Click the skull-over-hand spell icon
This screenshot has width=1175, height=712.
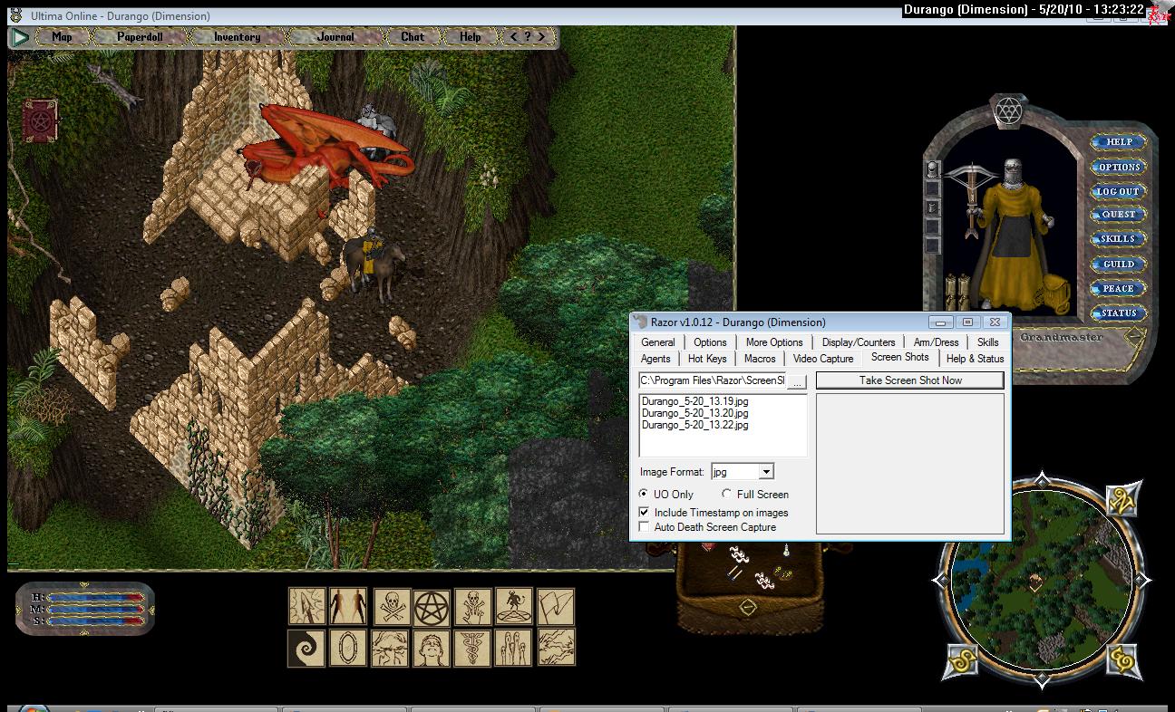pos(473,606)
